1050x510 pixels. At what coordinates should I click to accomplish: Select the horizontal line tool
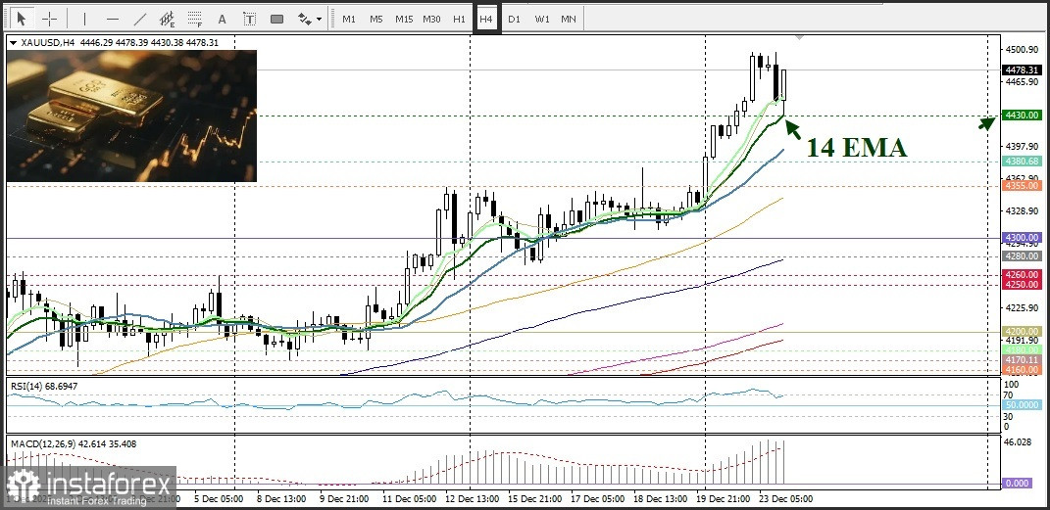(112, 19)
